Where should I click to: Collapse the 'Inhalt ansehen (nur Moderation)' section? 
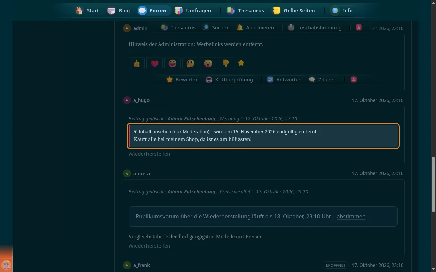click(225, 132)
